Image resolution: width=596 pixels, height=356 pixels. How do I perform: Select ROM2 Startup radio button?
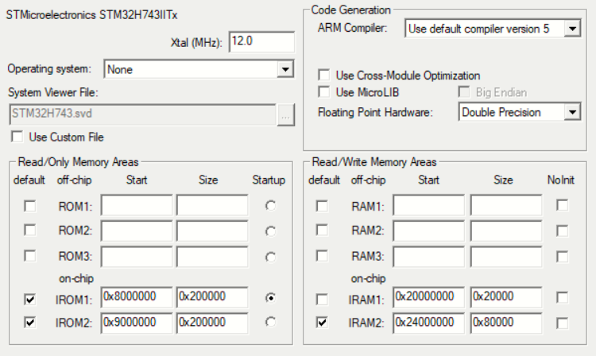pos(271,231)
